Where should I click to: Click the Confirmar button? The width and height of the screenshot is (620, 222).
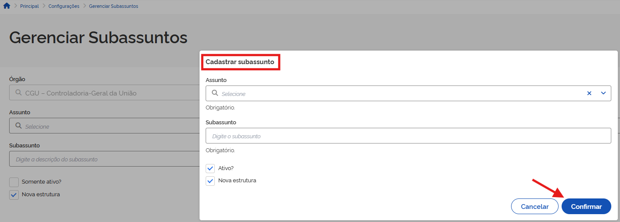(x=586, y=207)
